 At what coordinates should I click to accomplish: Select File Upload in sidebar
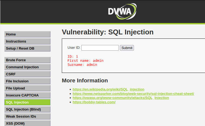pyautogui.click(x=27, y=88)
